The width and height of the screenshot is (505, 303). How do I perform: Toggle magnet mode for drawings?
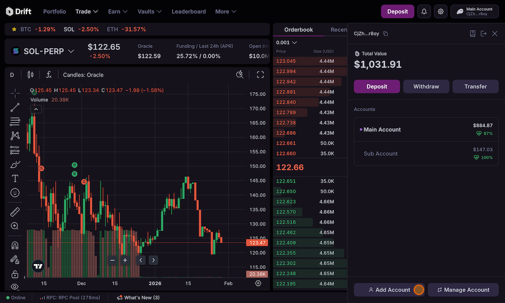pos(15,245)
